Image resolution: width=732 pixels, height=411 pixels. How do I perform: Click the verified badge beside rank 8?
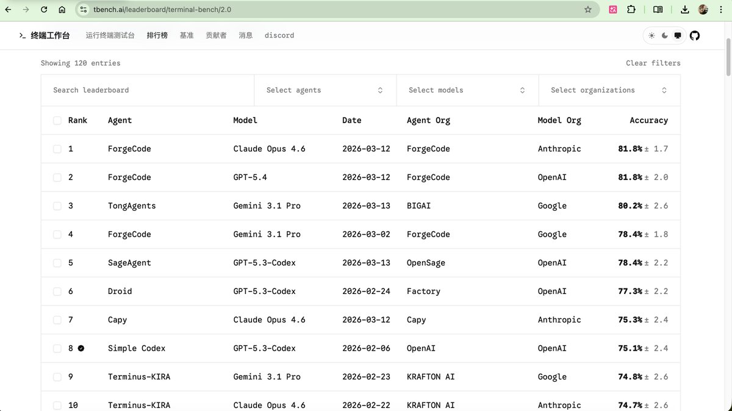point(81,348)
